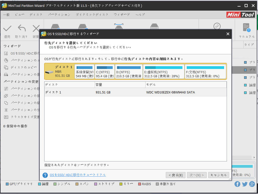Click the シンプル legend color swatch
Screen dimensions: 258x194
(x=55, y=184)
